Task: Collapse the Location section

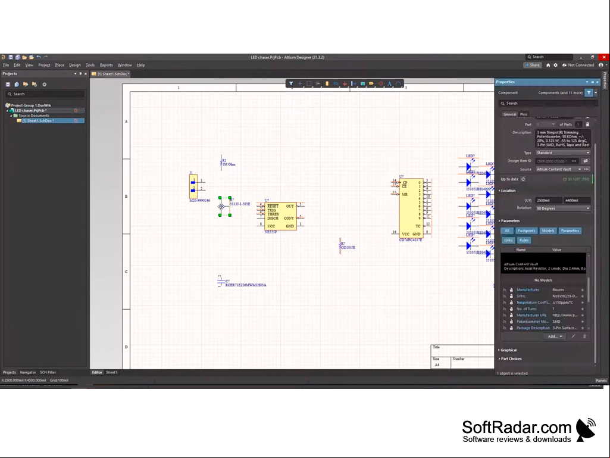Action: pyautogui.click(x=499, y=191)
